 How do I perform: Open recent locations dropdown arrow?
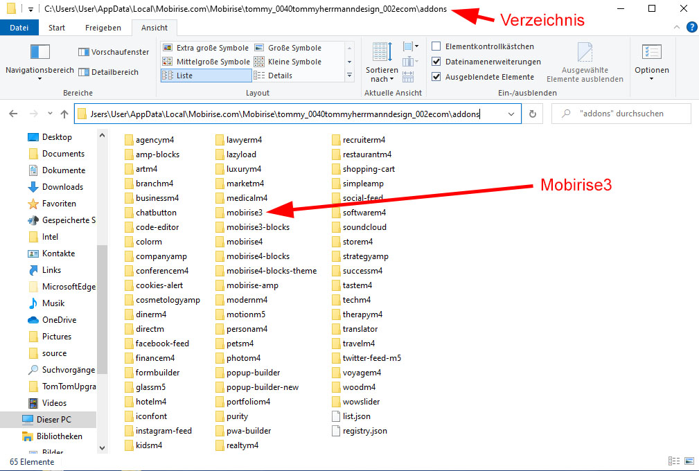click(50, 114)
